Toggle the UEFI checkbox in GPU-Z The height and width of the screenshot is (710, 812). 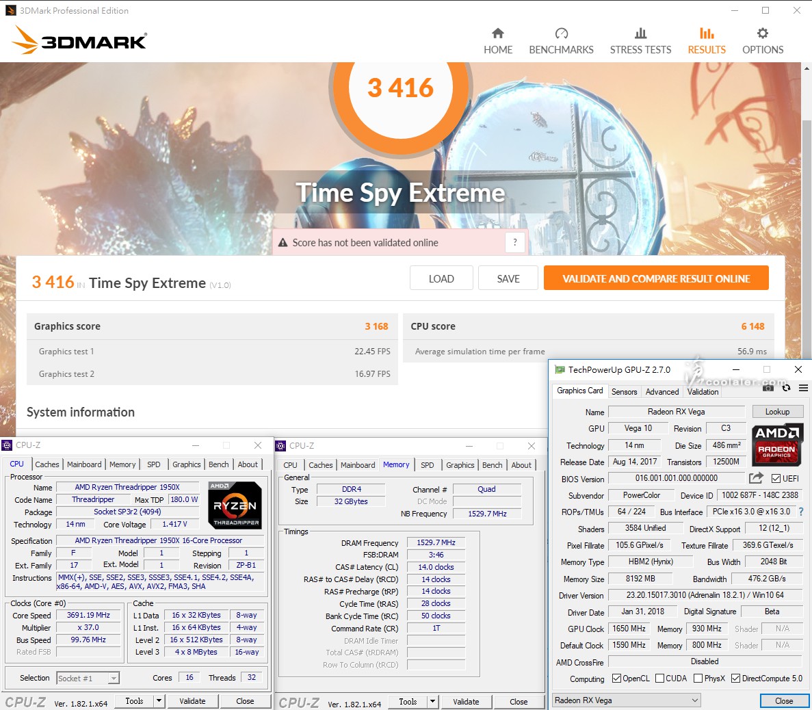pyautogui.click(x=776, y=479)
